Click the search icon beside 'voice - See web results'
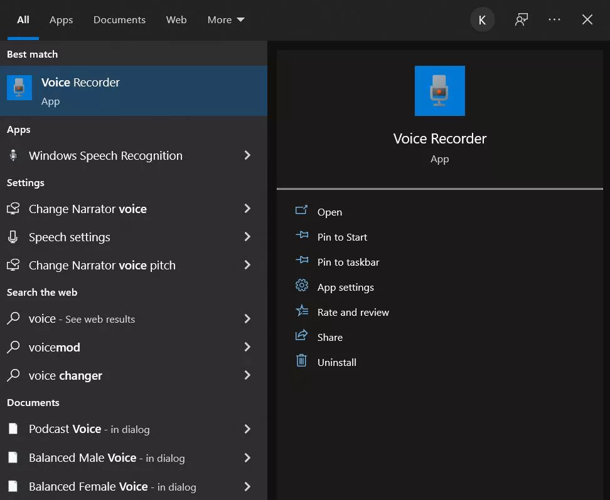The height and width of the screenshot is (500, 610). pyautogui.click(x=13, y=318)
